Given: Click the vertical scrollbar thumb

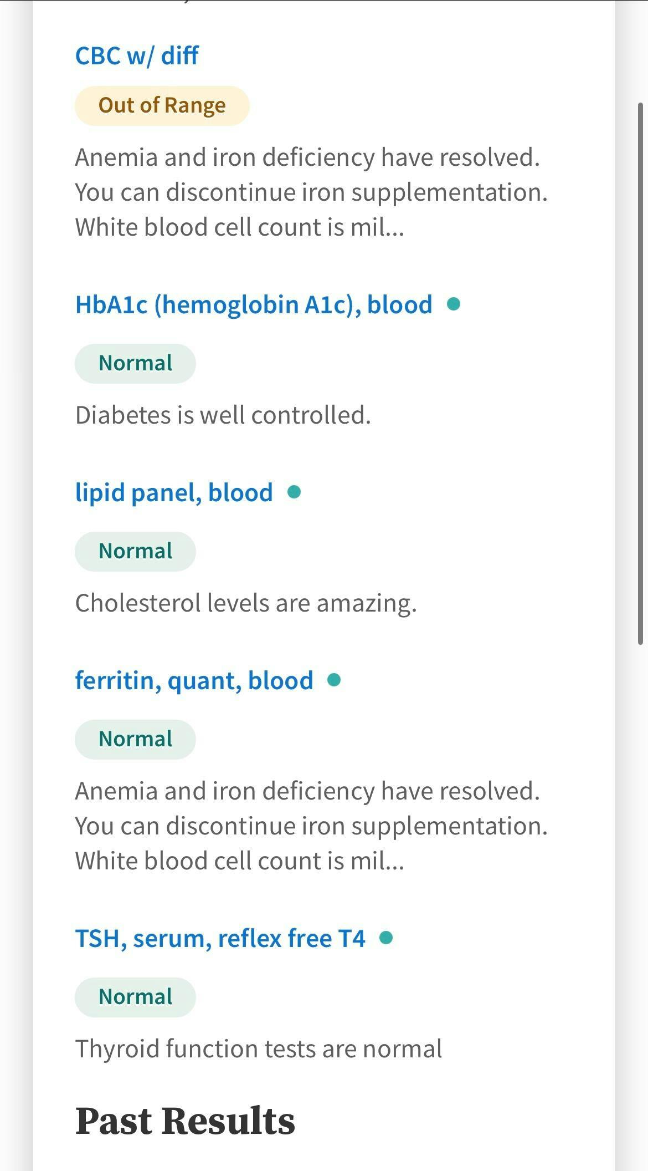Looking at the screenshot, I should pyautogui.click(x=641, y=373).
